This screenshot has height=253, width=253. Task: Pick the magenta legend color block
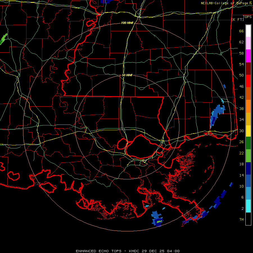click(x=248, y=56)
